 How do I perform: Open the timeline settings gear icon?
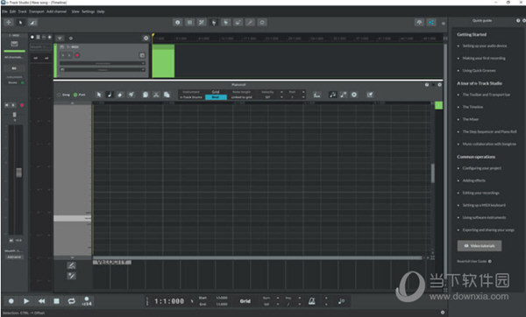[146, 39]
